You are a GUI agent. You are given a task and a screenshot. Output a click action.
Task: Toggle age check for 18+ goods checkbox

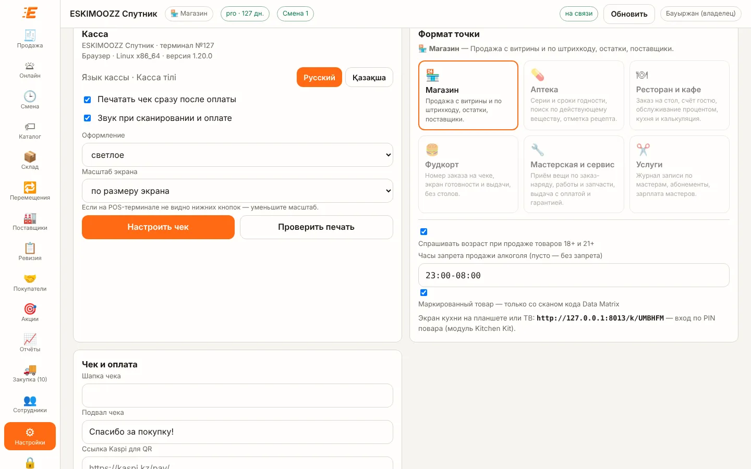[423, 232]
